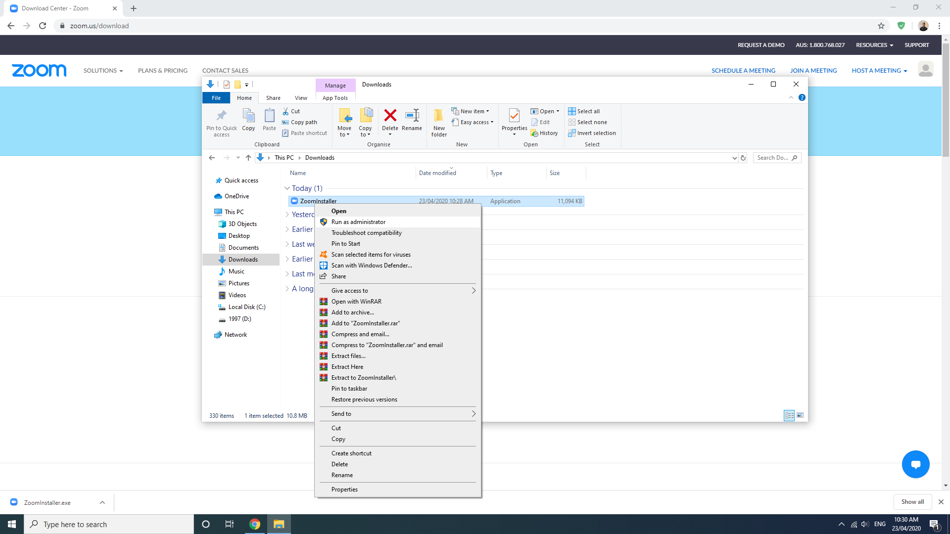
Task: Click the Windows taskbar search box
Action: click(109, 524)
